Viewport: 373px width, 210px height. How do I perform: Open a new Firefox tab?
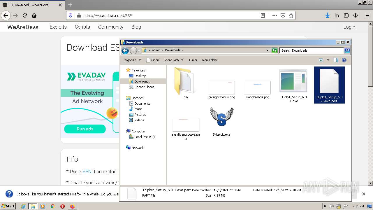pos(70,5)
